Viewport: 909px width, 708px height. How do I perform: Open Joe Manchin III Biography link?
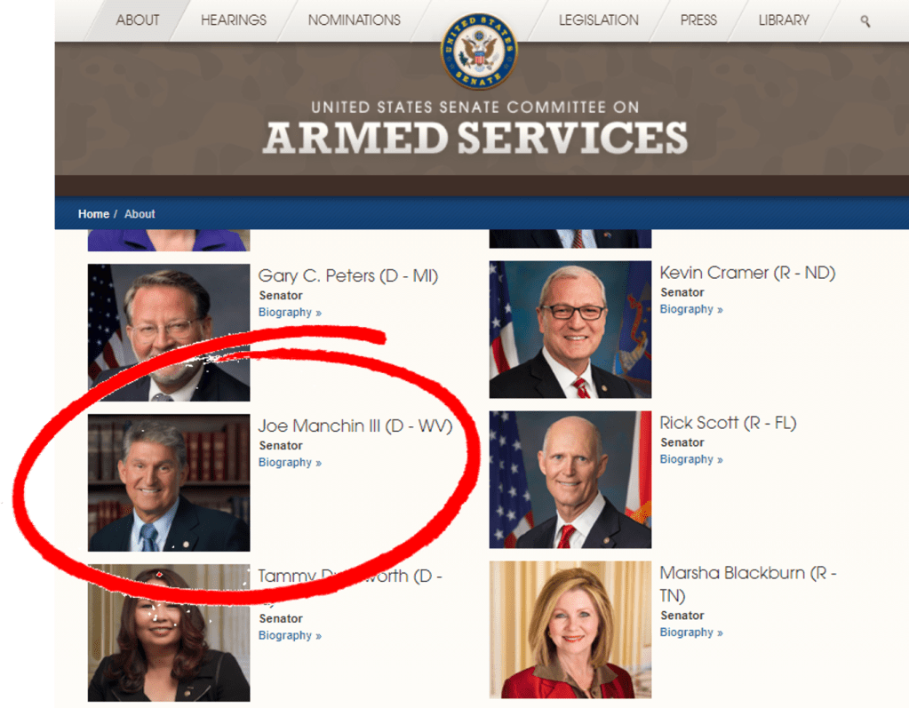click(x=290, y=462)
